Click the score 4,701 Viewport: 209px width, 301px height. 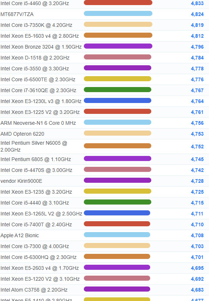coord(197,257)
